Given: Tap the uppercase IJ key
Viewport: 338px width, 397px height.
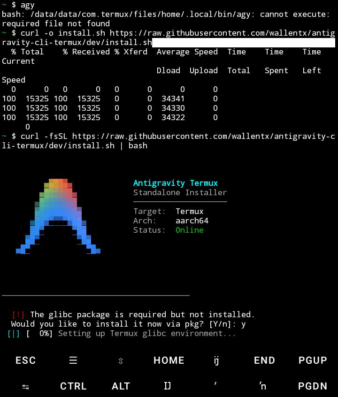Looking at the screenshot, I should (167, 386).
